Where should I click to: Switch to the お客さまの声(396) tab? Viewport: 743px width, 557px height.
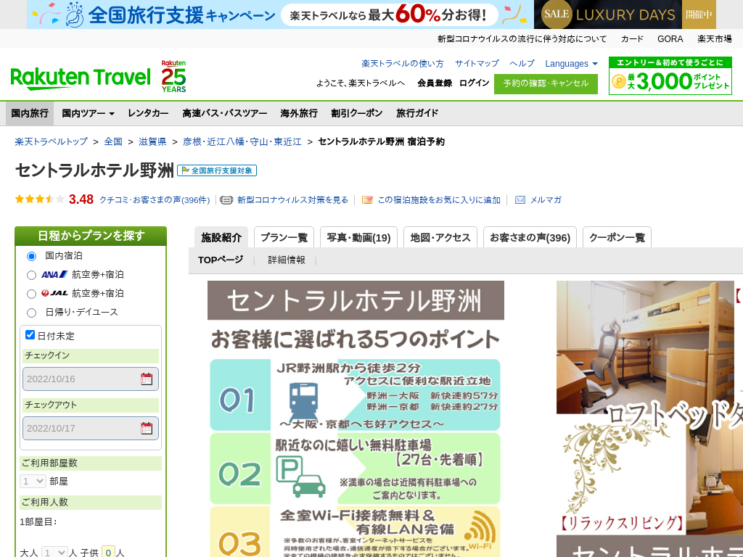point(530,237)
